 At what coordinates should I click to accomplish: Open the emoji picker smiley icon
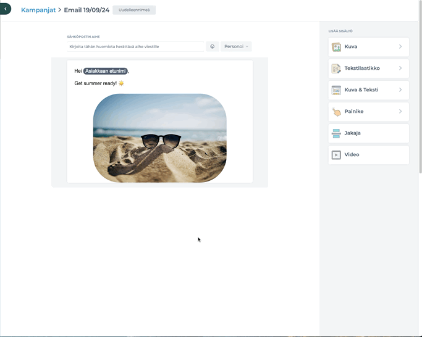click(x=213, y=46)
